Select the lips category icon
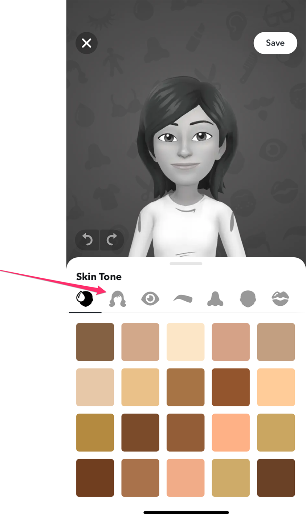This screenshot has width=306, height=519. (x=280, y=299)
